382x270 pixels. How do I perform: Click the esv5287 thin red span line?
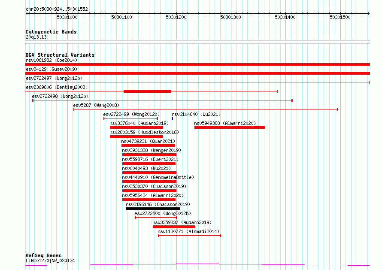(206, 109)
